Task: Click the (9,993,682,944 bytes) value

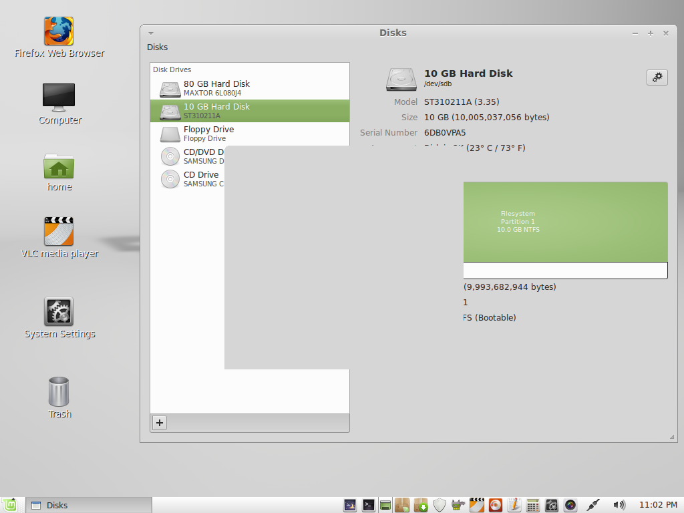Action: click(510, 287)
